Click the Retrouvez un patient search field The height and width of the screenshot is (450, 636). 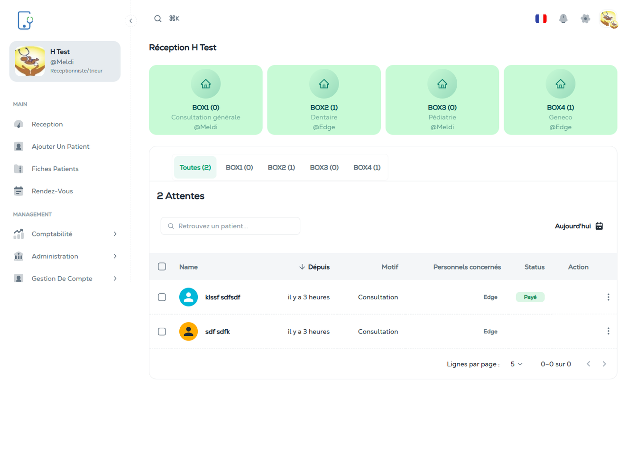[230, 226]
